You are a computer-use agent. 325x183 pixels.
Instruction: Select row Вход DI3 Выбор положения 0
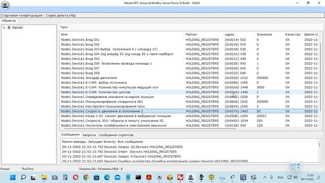tap(189, 49)
